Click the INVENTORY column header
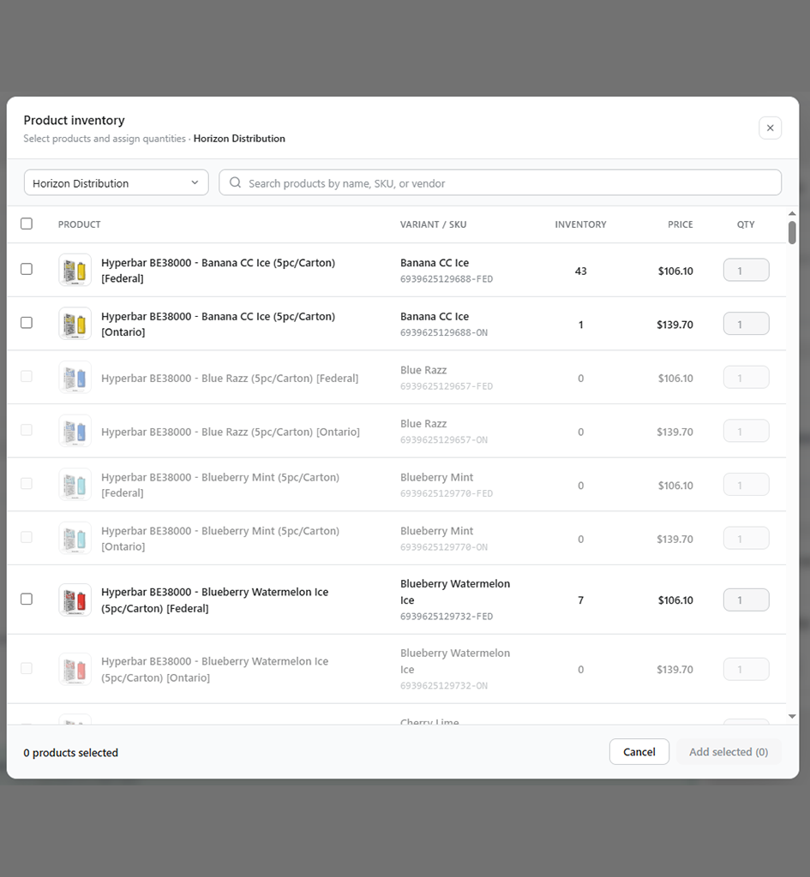 click(x=580, y=224)
